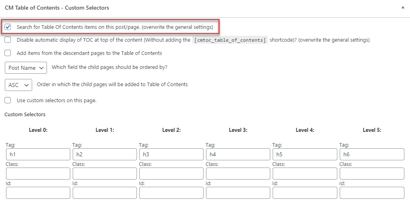Click the Level 5 Tag field containing h6

pos(372,154)
